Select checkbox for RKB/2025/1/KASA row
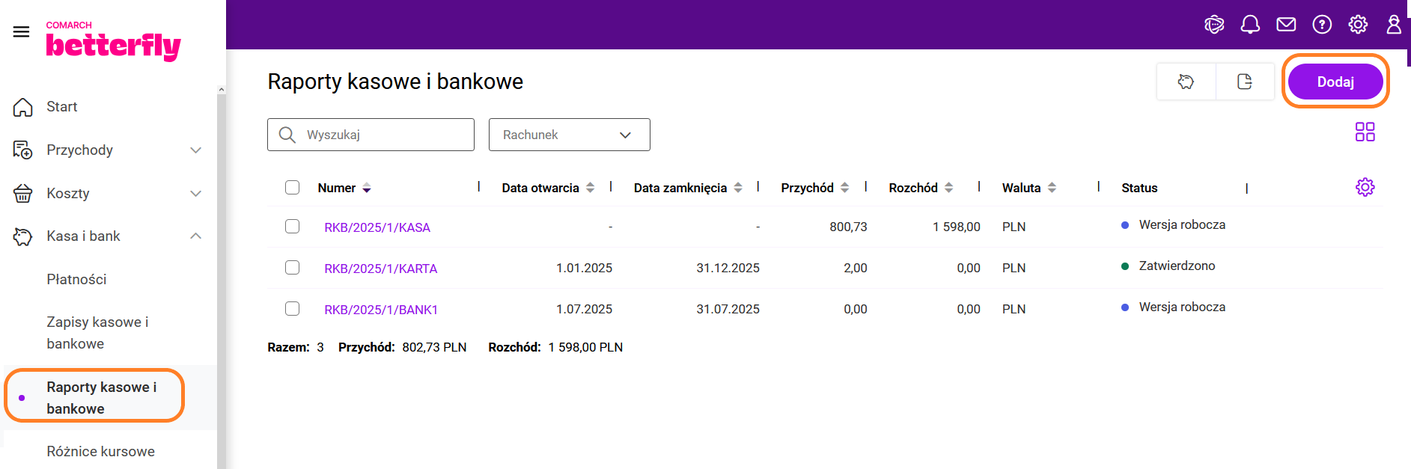 coord(292,227)
